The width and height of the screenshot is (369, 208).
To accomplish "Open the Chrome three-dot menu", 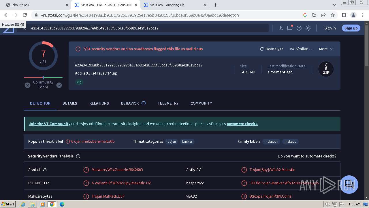I will click(363, 15).
